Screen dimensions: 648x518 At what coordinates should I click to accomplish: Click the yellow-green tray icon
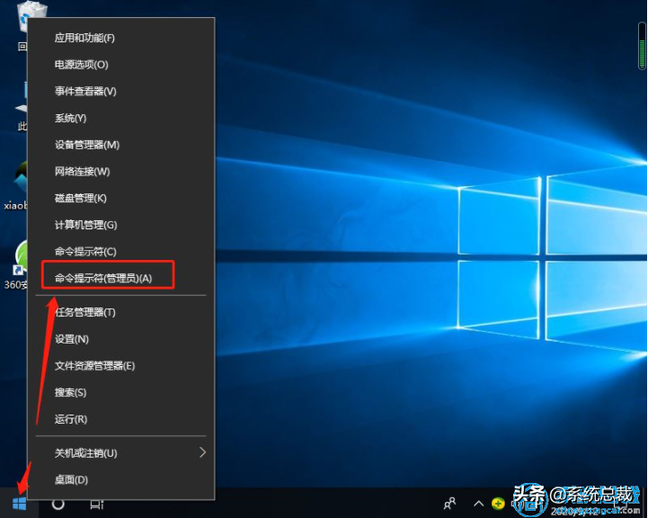[x=497, y=504]
